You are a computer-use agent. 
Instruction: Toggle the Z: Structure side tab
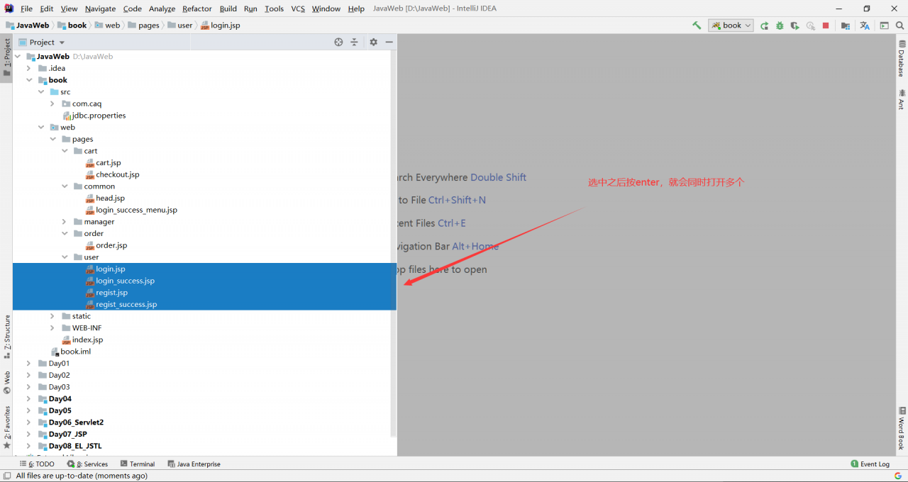pos(6,336)
